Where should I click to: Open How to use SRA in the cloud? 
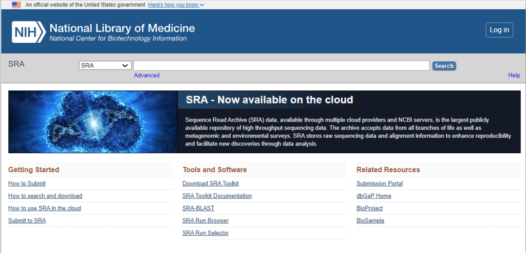click(44, 208)
